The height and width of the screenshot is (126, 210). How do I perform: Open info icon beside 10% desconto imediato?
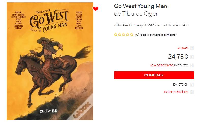pos(192,65)
